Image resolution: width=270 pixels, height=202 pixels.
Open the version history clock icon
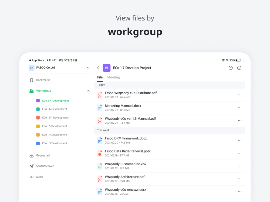tap(231, 68)
